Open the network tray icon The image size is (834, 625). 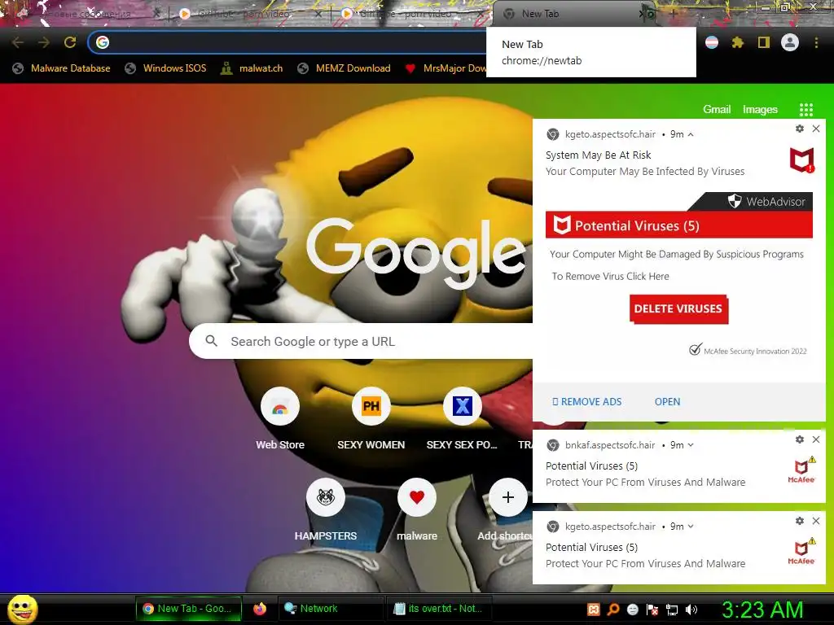pos(672,610)
